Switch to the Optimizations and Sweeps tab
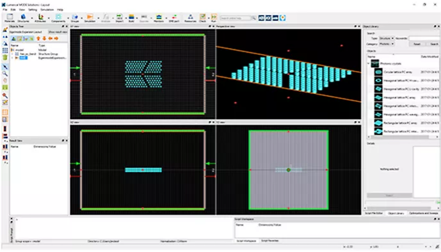 point(423,213)
